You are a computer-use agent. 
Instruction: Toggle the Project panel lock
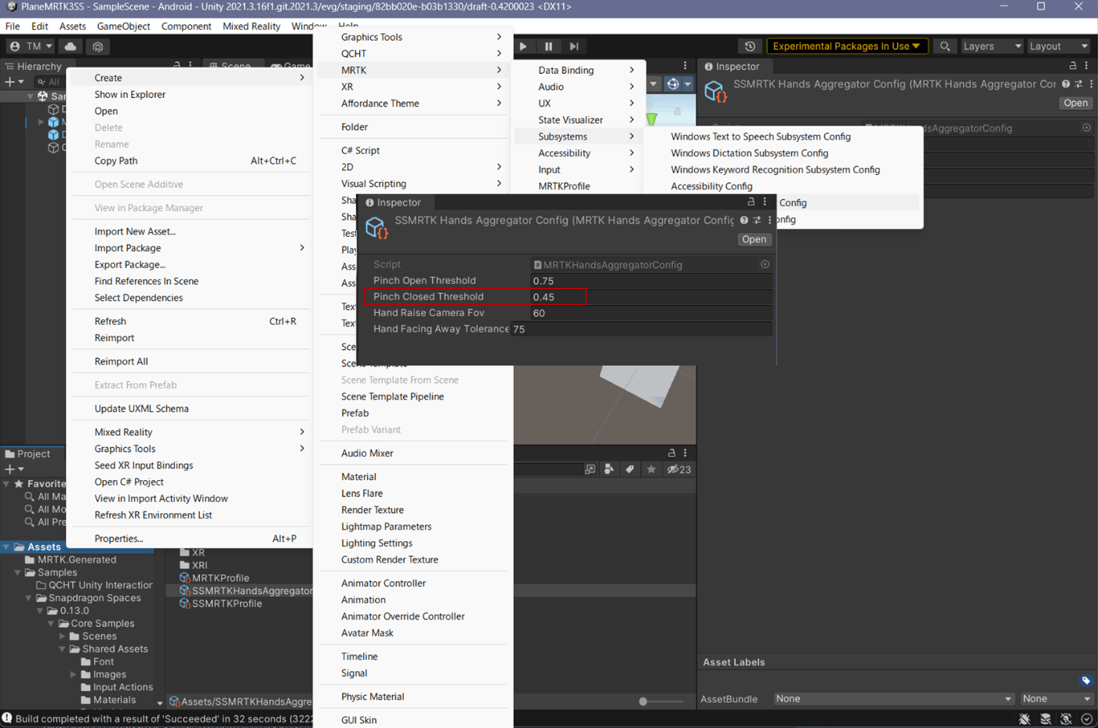pyautogui.click(x=671, y=453)
